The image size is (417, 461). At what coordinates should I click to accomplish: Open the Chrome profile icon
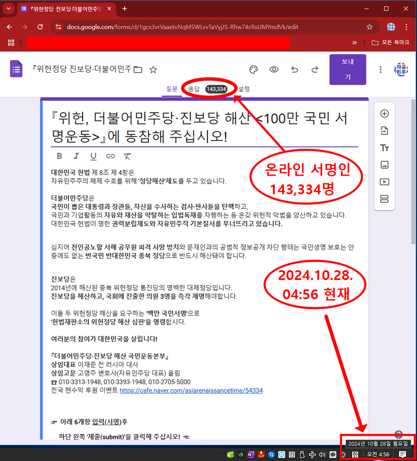[x=391, y=27]
